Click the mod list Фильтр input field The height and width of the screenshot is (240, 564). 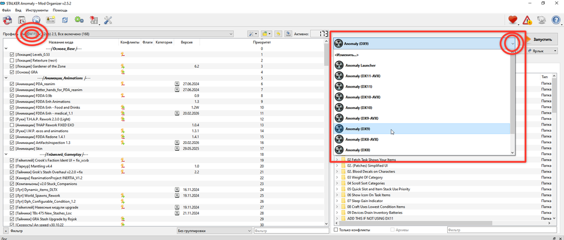291,230
